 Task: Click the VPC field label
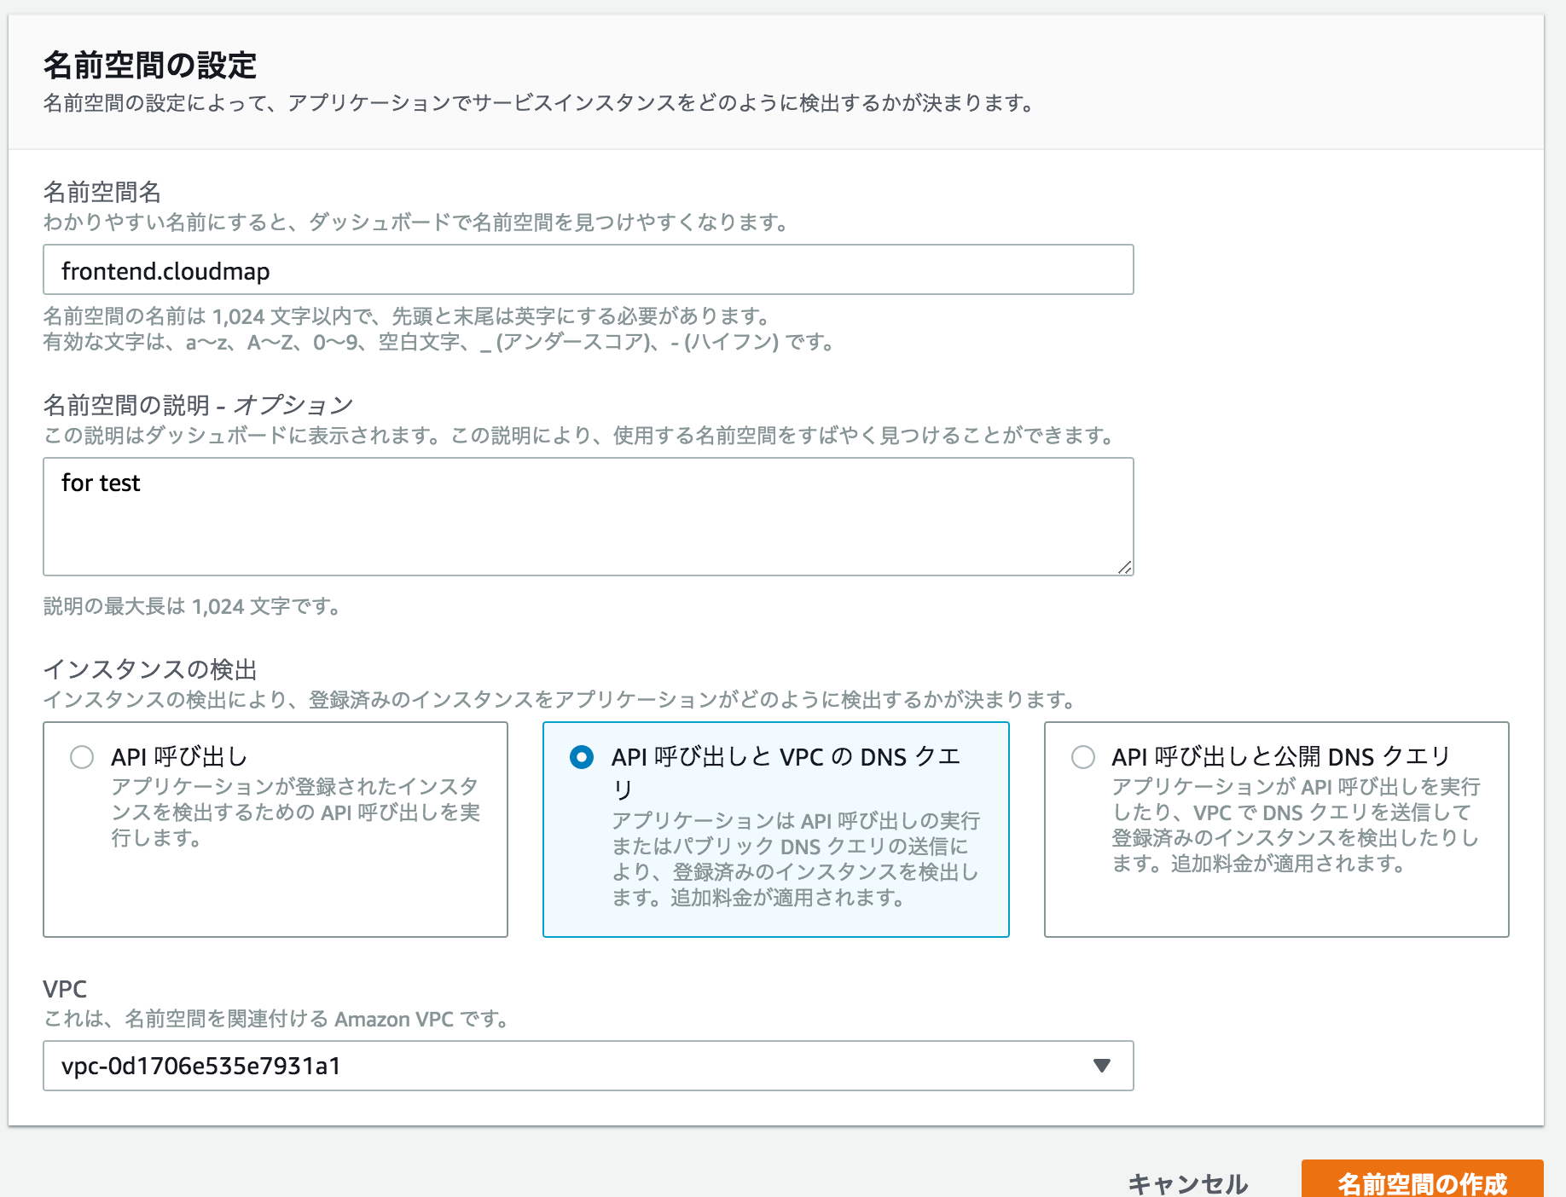pos(65,989)
